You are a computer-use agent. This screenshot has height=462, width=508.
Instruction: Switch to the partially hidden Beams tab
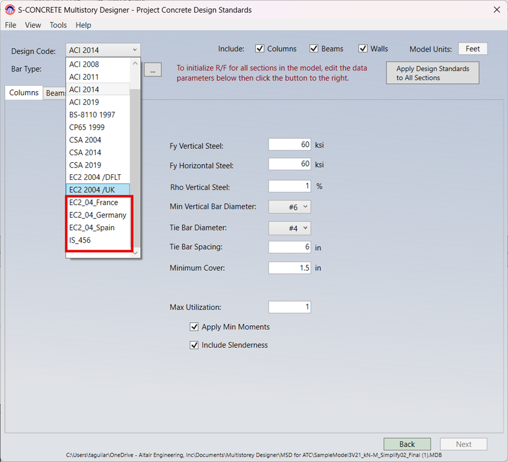(x=55, y=93)
